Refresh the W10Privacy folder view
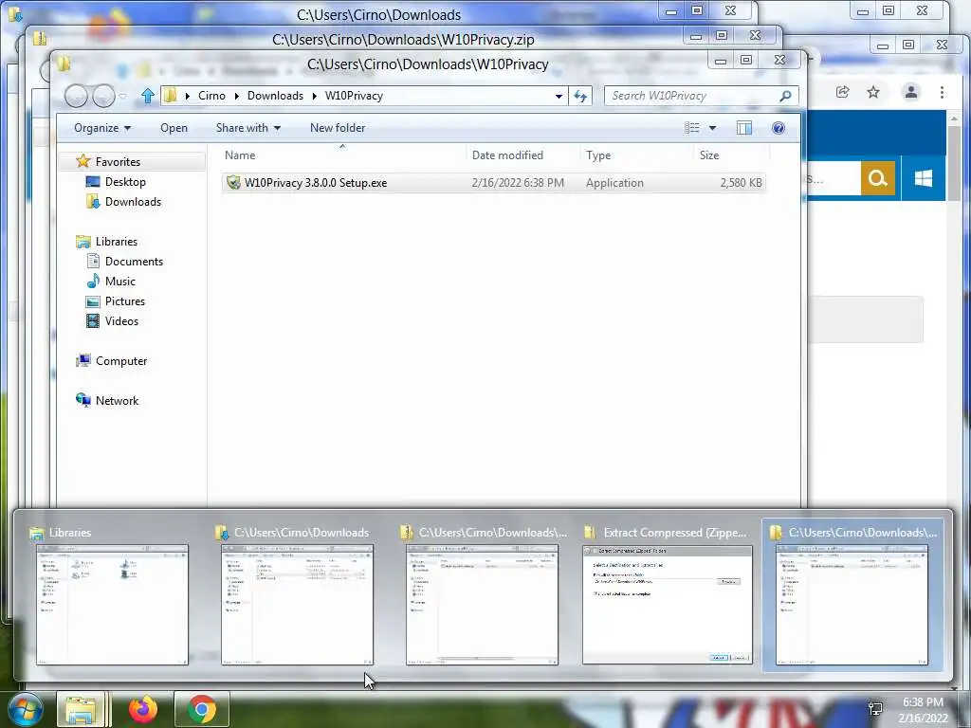971x728 pixels. 580,96
